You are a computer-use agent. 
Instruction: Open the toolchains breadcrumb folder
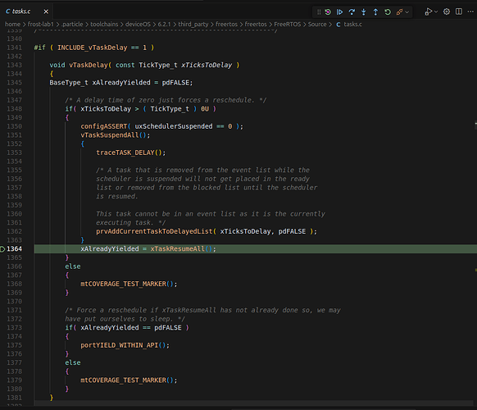(x=104, y=24)
